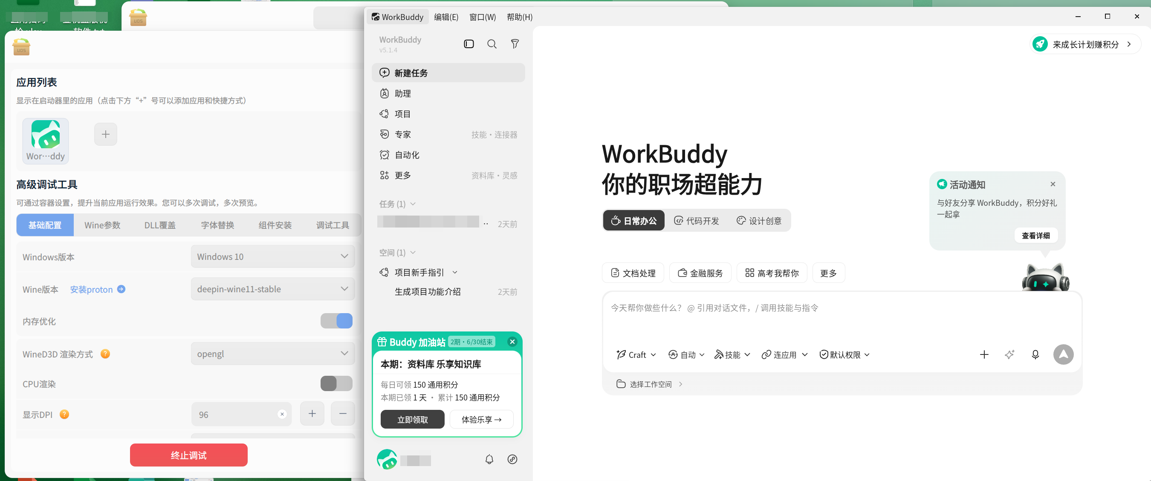
Task: Open the Windows版本 dropdown
Action: click(x=272, y=256)
